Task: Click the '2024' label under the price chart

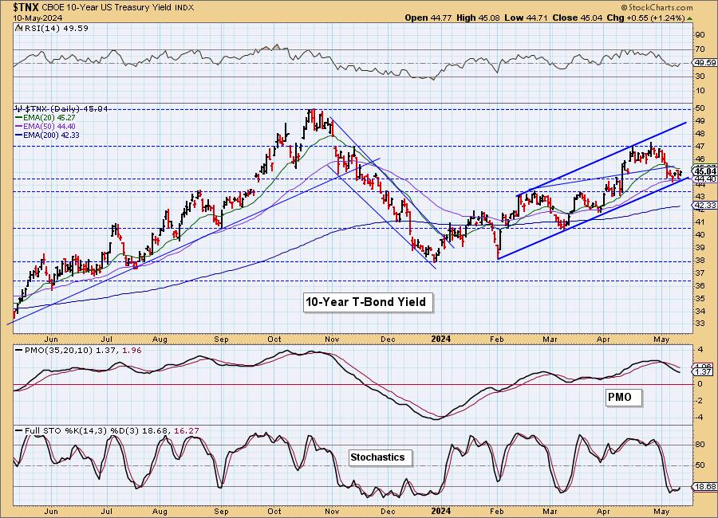Action: pyautogui.click(x=441, y=339)
